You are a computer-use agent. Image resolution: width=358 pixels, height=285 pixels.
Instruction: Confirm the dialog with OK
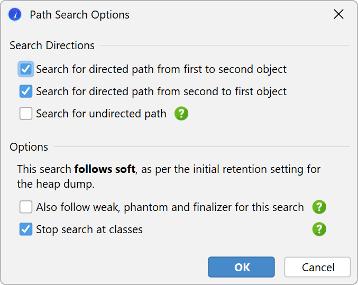(241, 267)
